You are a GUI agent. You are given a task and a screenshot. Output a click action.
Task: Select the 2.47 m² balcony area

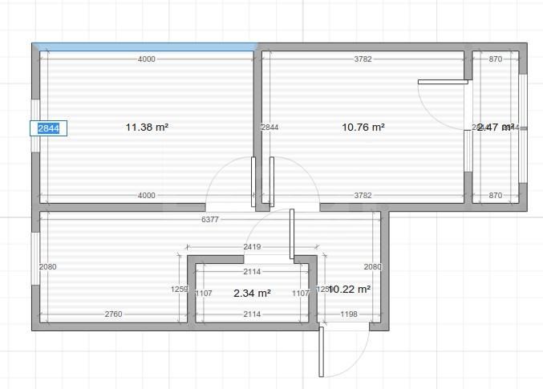pos(495,160)
